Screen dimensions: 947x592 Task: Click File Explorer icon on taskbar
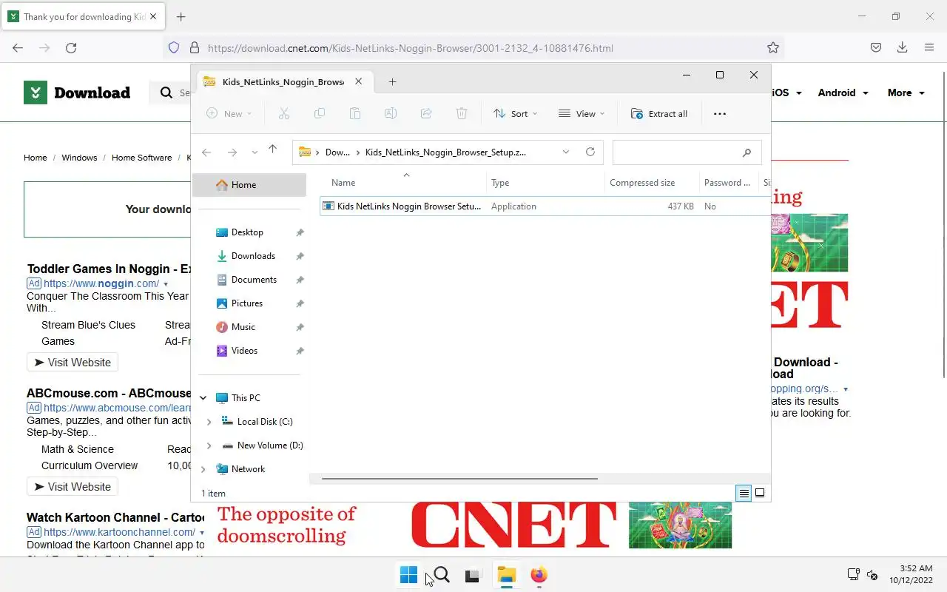[x=506, y=575]
